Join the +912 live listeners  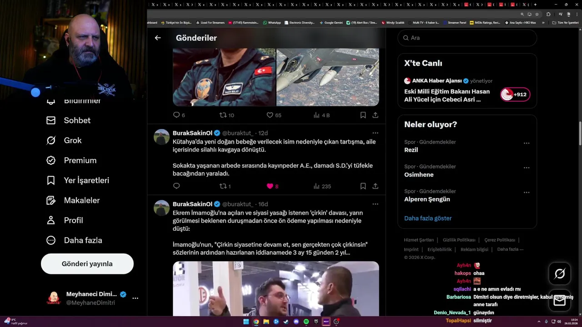(515, 94)
